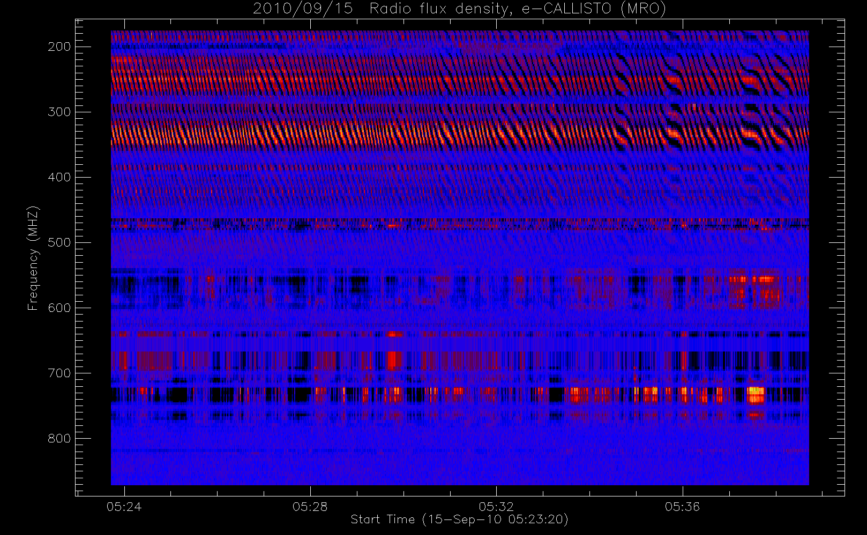This screenshot has width=867, height=535.
Task: Click the 500 frequency tick label
Action: [59, 242]
